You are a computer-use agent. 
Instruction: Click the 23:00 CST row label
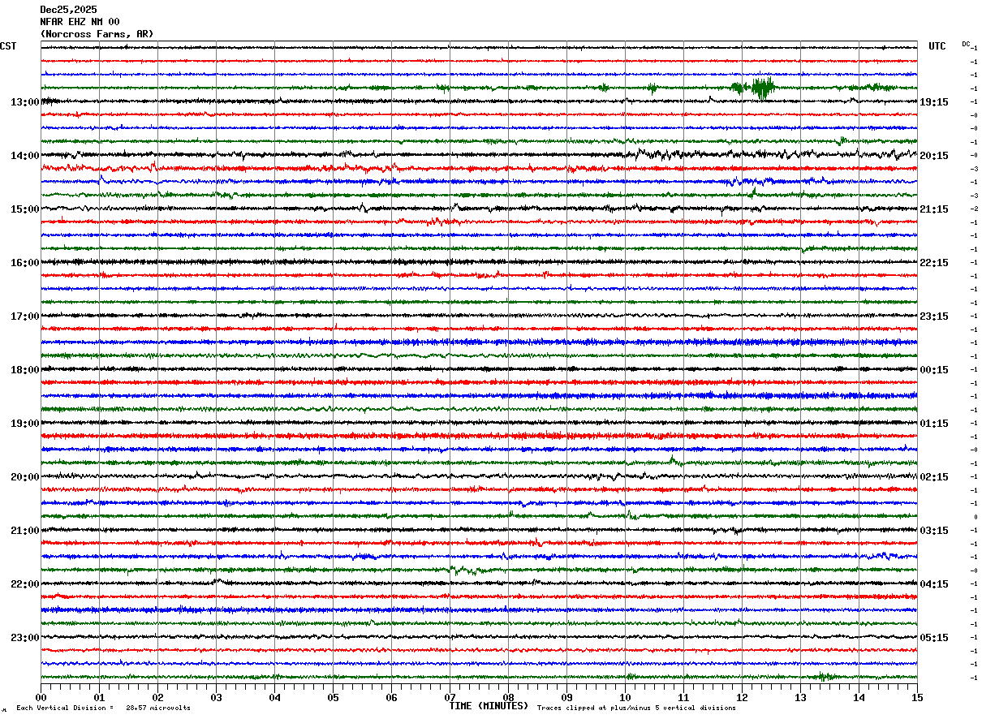25,638
